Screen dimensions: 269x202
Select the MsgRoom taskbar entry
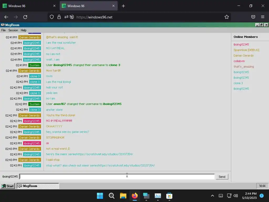pyautogui.click(x=38, y=186)
